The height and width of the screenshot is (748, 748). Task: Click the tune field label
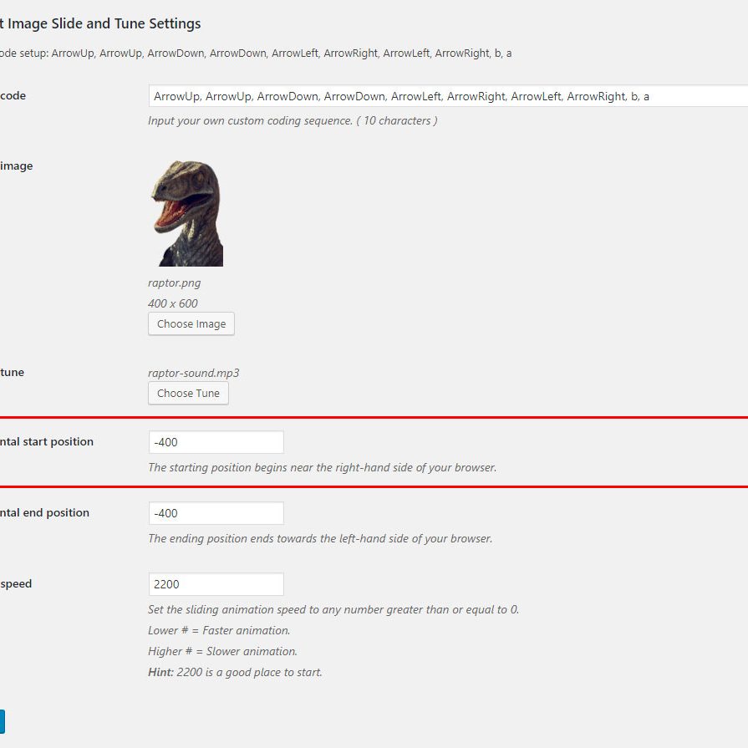(13, 373)
